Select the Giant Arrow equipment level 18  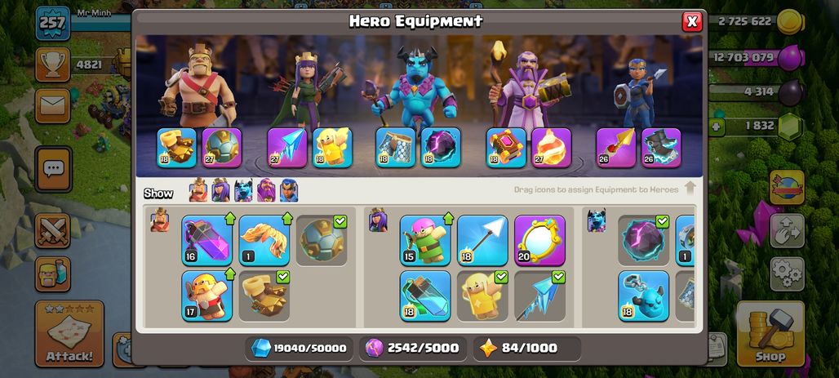click(482, 240)
